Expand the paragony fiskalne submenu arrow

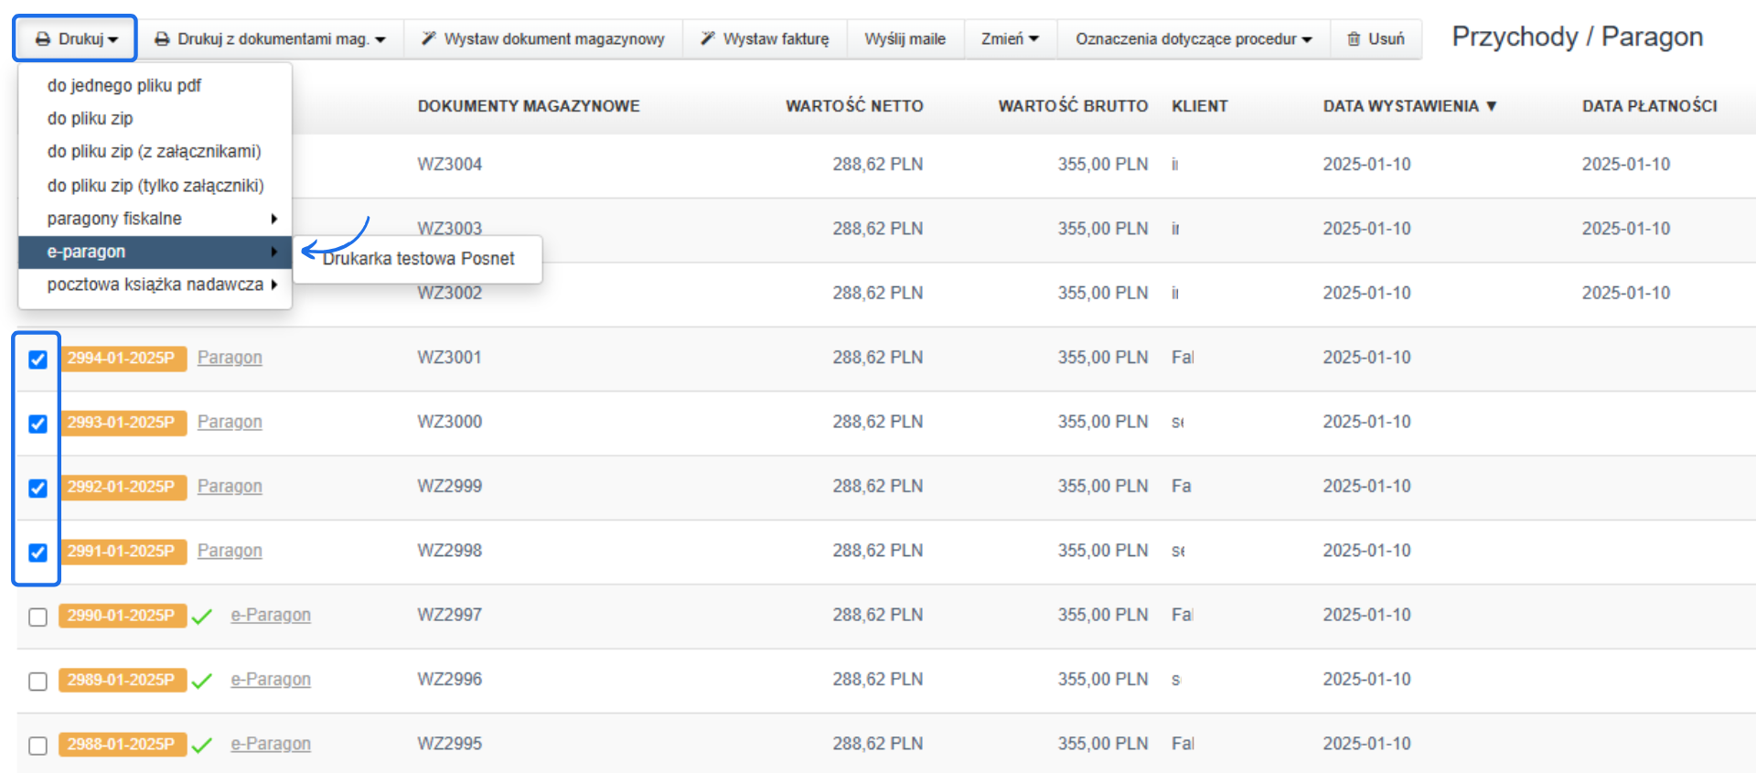(x=273, y=219)
